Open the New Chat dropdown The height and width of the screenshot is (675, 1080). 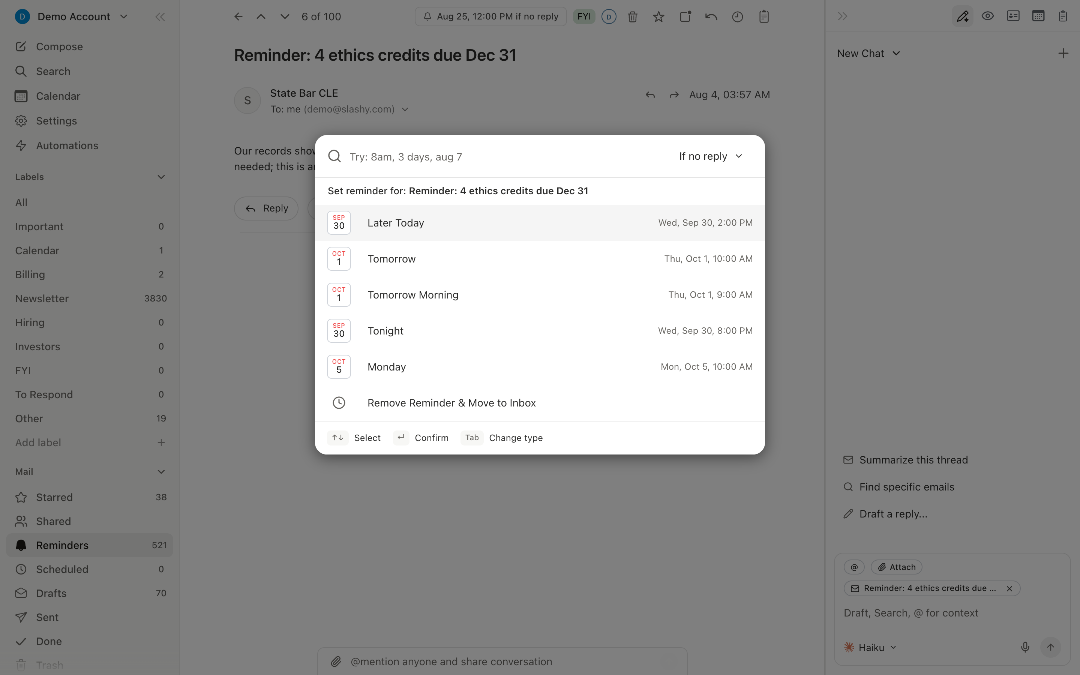click(x=868, y=54)
